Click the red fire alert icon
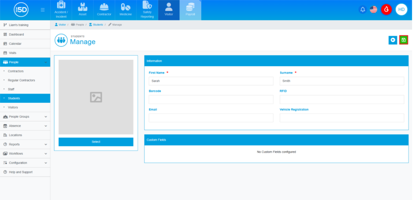 [x=386, y=10]
